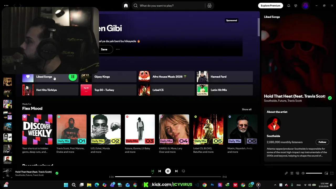This screenshot has height=189, width=336.
Task: Open Afro House Music 2026 shortcut
Action: (167, 77)
